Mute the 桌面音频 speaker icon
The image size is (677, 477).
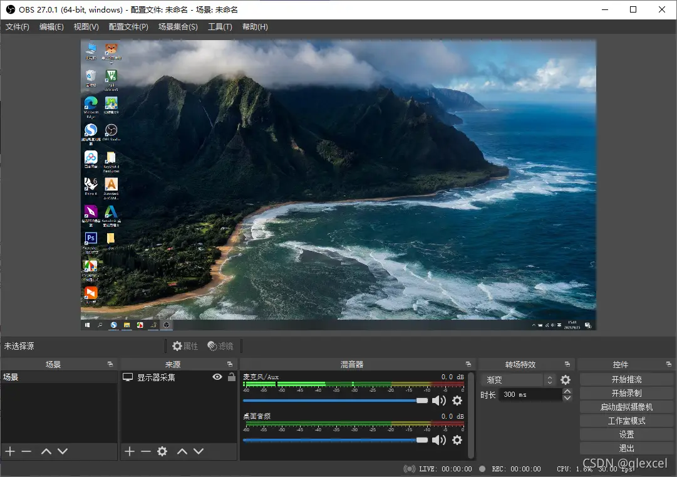coord(439,440)
